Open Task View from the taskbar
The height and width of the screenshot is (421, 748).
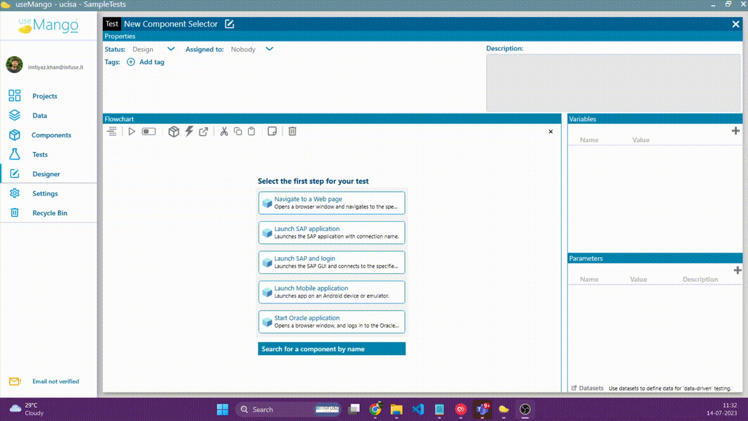click(354, 409)
